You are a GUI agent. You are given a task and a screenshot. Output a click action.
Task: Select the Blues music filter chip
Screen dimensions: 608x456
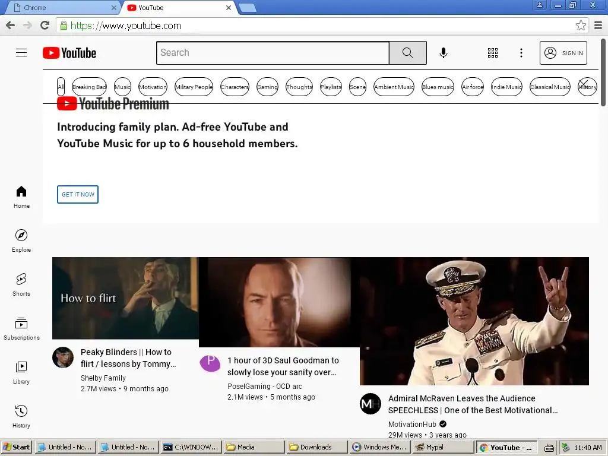(438, 87)
